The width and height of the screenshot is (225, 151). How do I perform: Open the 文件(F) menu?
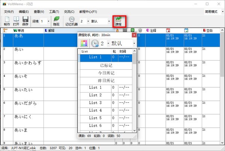(9, 12)
